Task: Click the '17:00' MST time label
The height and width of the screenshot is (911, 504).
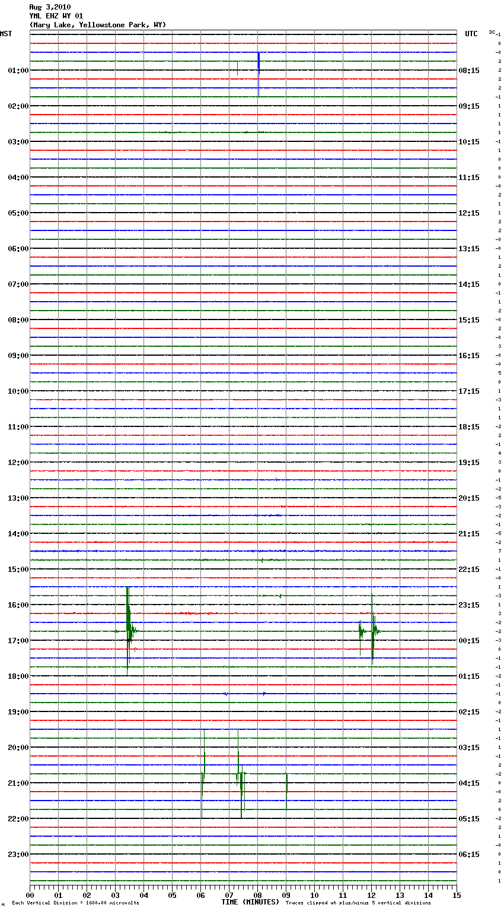Action: [x=18, y=641]
